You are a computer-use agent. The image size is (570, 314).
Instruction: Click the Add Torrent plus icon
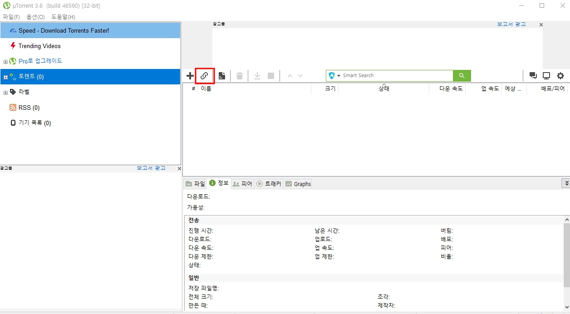[190, 76]
